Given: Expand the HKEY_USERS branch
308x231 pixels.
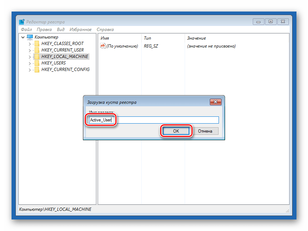Looking at the screenshot, I should [30, 63].
